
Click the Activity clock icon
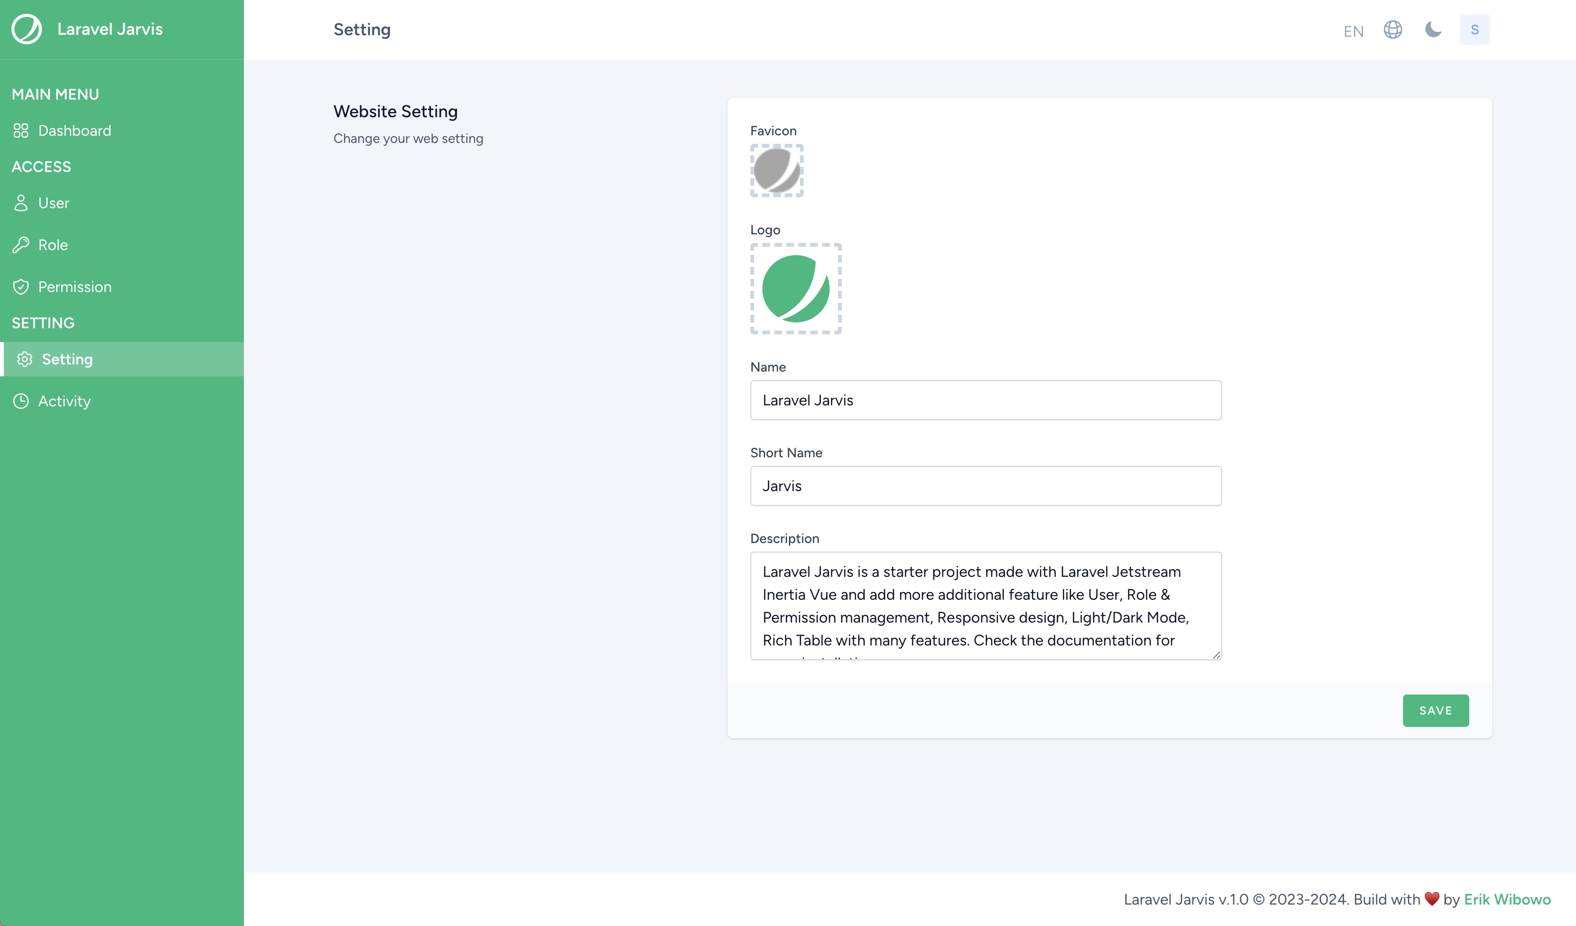pos(20,402)
